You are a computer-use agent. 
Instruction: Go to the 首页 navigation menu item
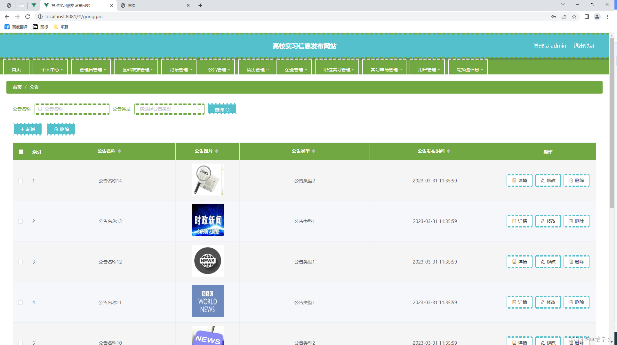16,69
